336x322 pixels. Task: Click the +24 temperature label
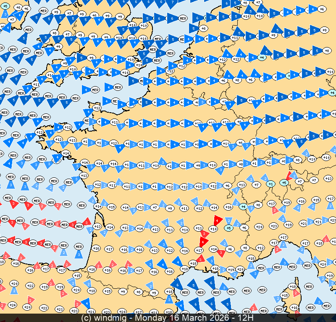click(13, 305)
